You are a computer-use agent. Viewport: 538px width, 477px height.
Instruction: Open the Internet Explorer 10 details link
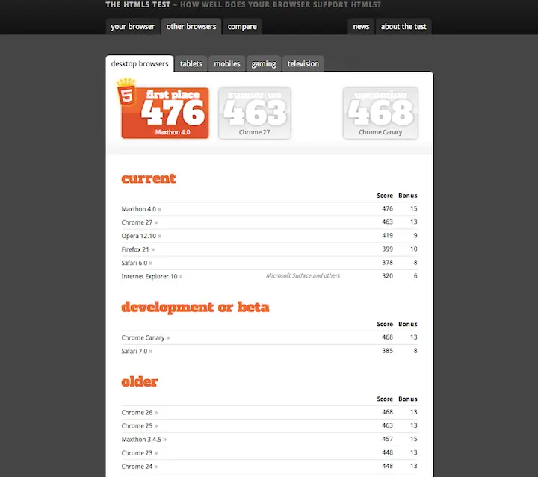pos(152,276)
